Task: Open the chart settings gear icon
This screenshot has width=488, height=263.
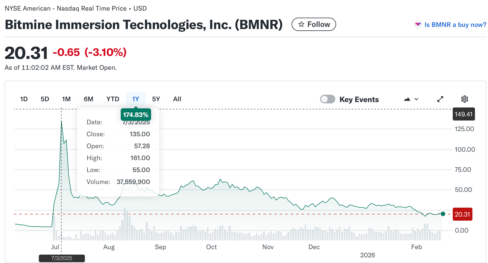Action: point(464,99)
